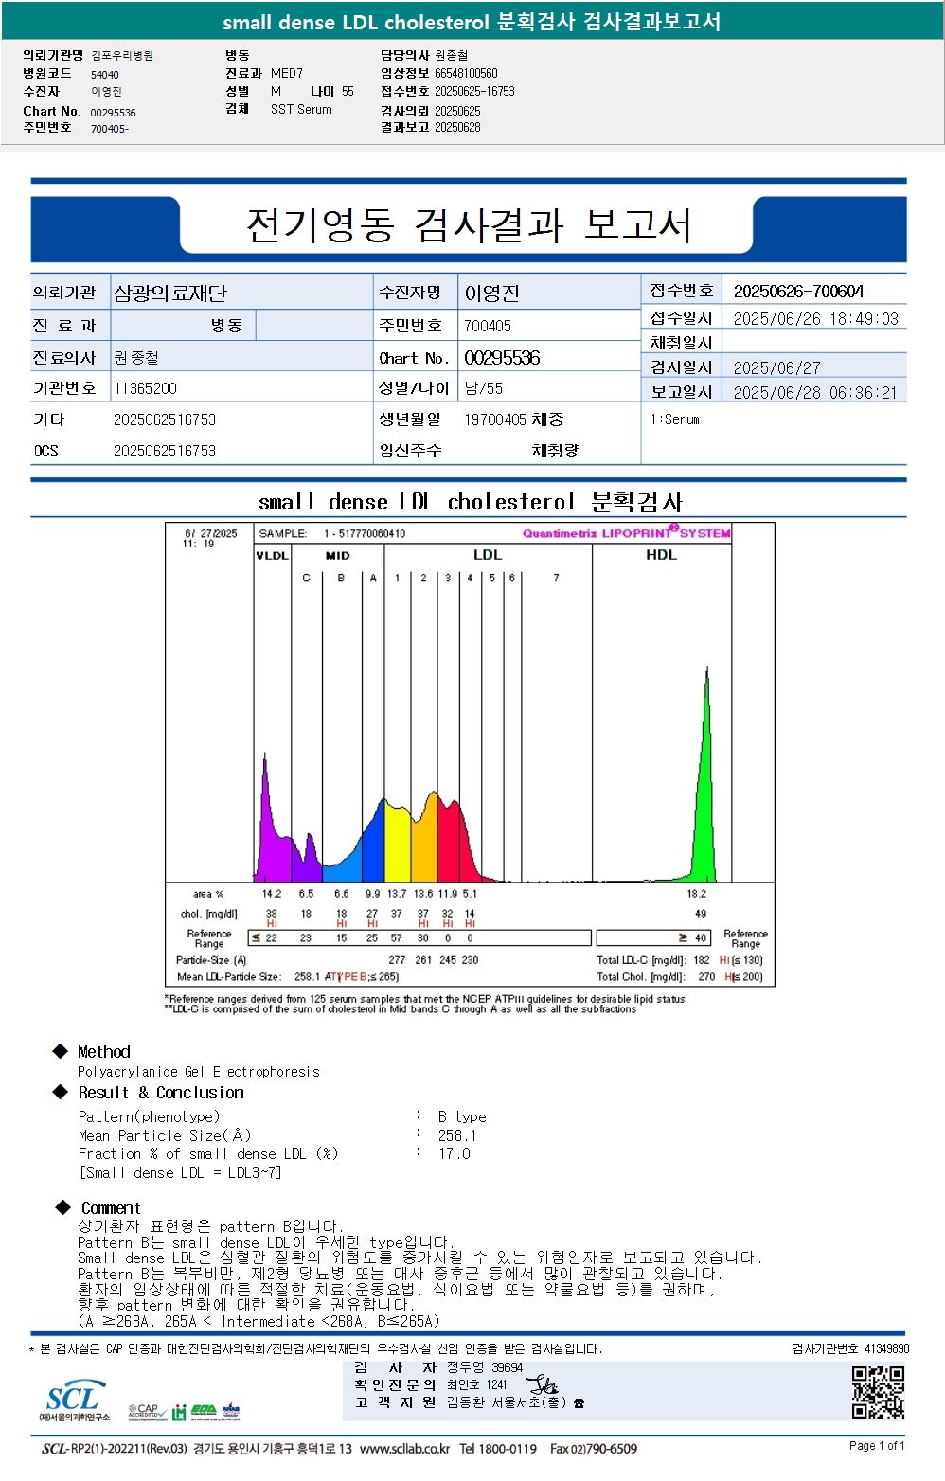
Task: Click the diamond bullet beside Comment
Action: tap(63, 1207)
